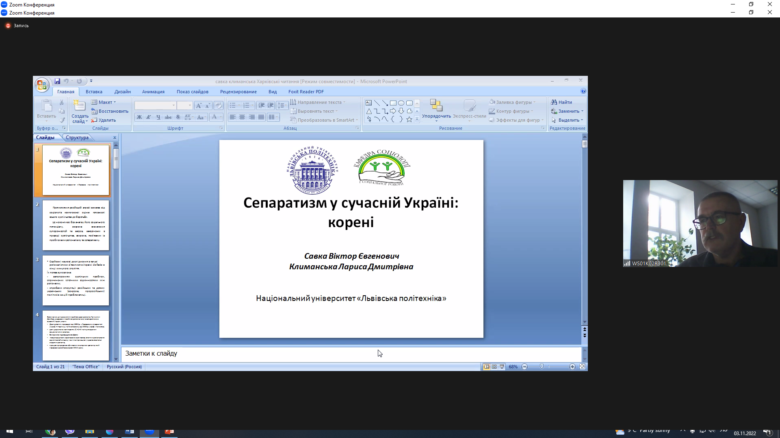The width and height of the screenshot is (780, 438).
Task: Select the Right Arrow shape
Action: point(393,111)
